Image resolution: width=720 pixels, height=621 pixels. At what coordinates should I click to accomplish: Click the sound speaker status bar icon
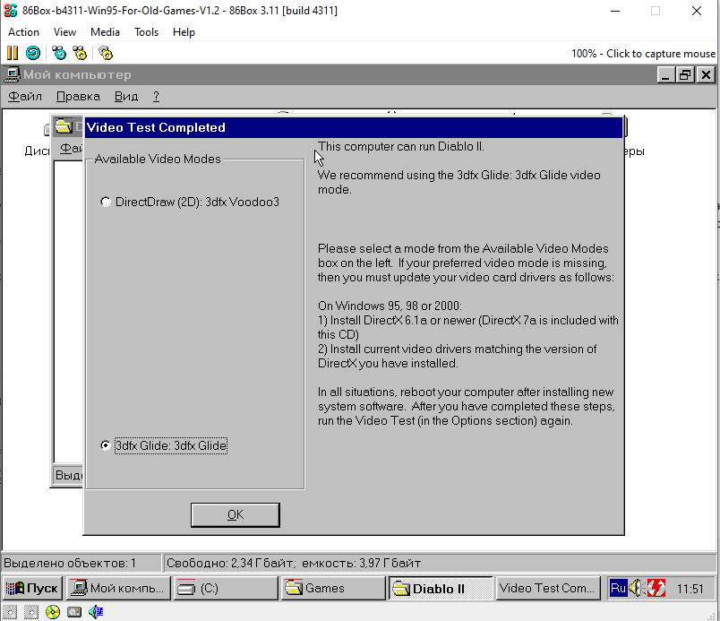[x=96, y=612]
